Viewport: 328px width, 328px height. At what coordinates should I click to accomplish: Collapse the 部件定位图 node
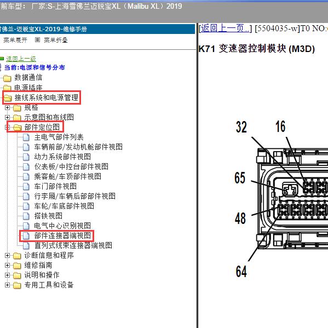[7, 127]
